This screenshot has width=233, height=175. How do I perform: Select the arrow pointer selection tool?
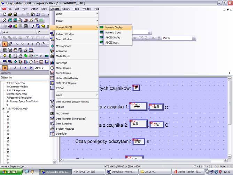click(x=5, y=44)
